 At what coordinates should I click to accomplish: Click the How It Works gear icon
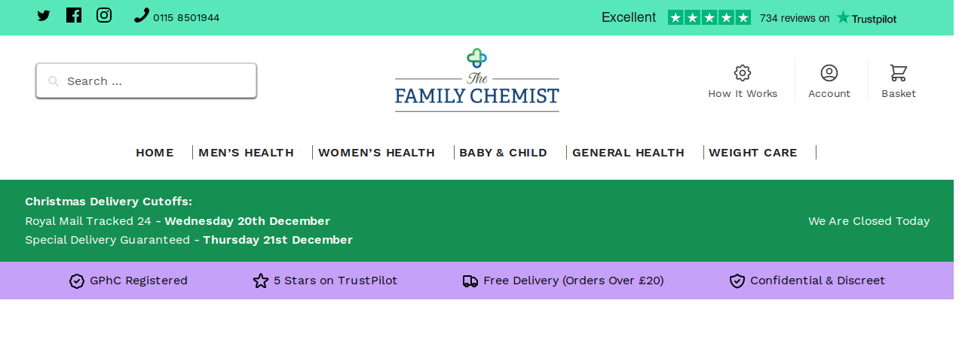pyautogui.click(x=743, y=73)
